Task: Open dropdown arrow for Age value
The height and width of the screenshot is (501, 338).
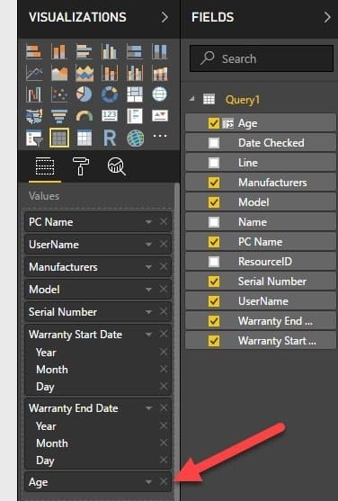Action: coord(148,481)
